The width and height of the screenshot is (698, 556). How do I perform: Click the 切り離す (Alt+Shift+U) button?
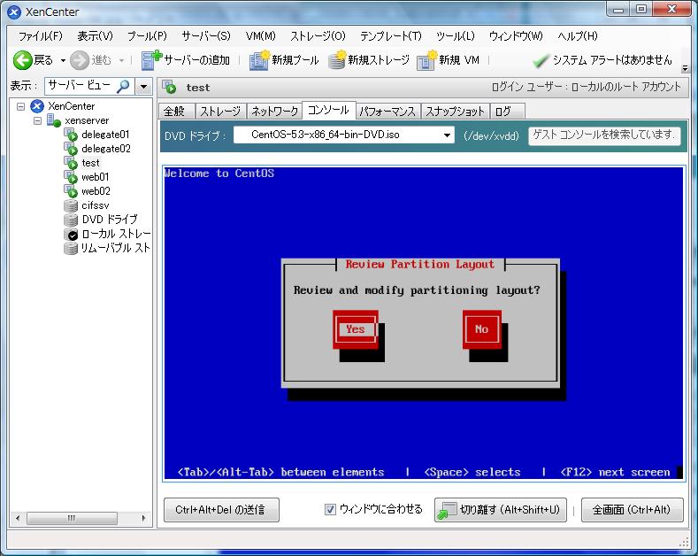(x=501, y=510)
